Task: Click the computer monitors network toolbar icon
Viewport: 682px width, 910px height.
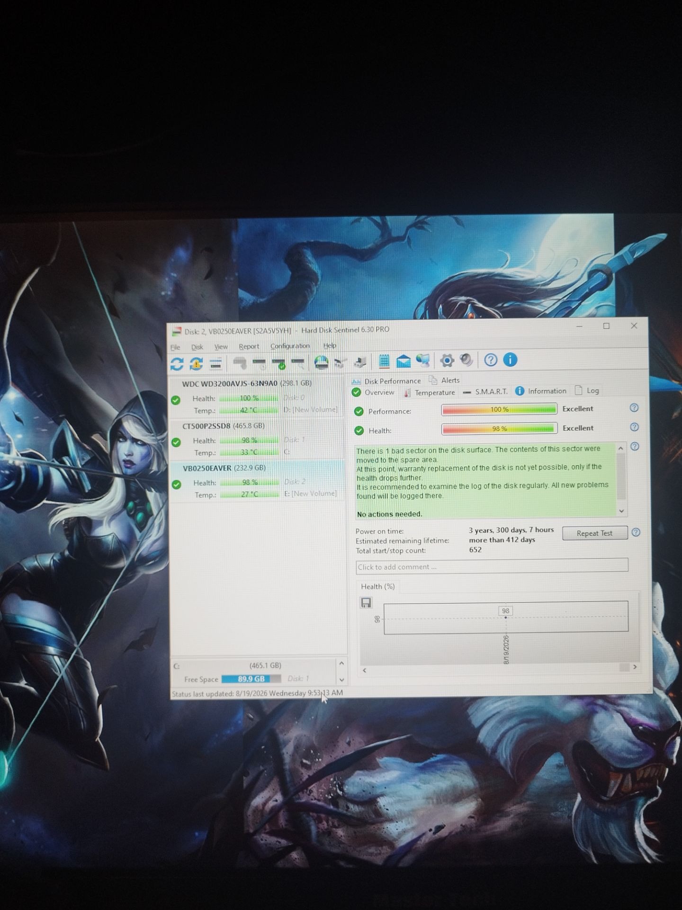Action: [423, 361]
